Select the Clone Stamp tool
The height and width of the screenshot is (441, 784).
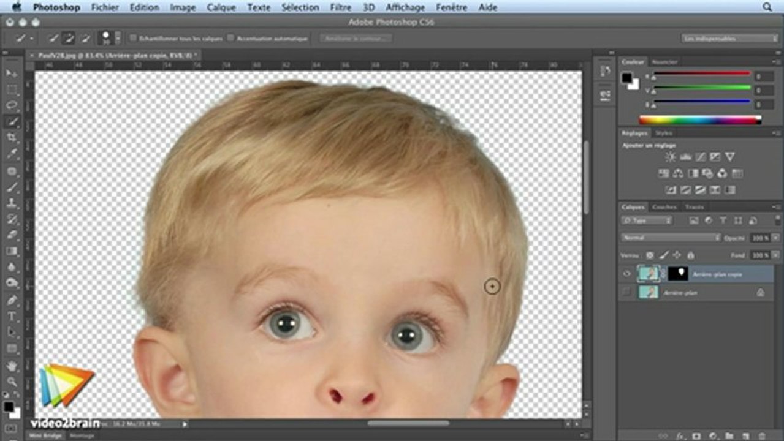[x=11, y=203]
